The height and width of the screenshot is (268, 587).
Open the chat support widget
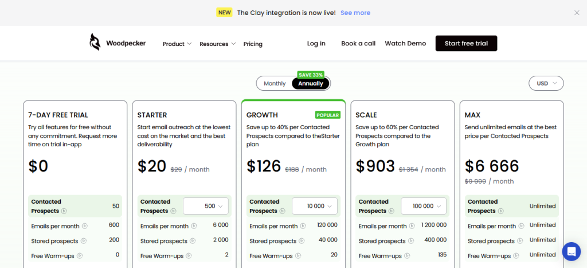tap(572, 251)
